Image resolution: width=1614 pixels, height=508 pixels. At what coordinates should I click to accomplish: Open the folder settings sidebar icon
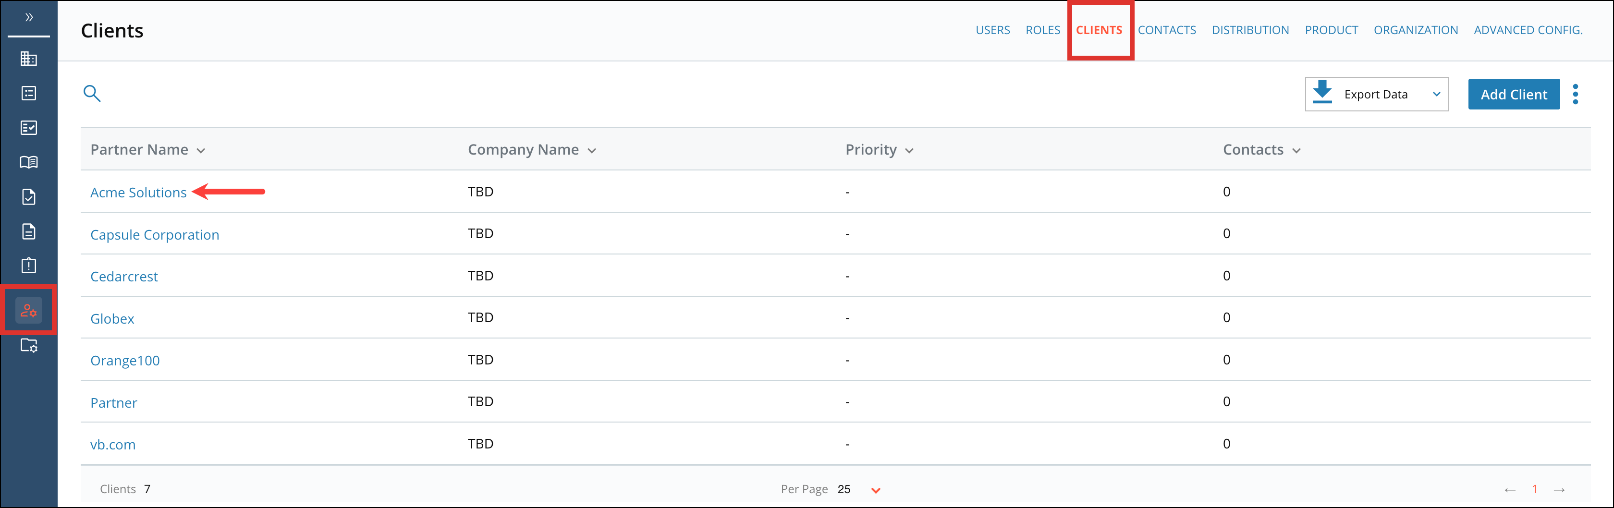click(x=29, y=345)
